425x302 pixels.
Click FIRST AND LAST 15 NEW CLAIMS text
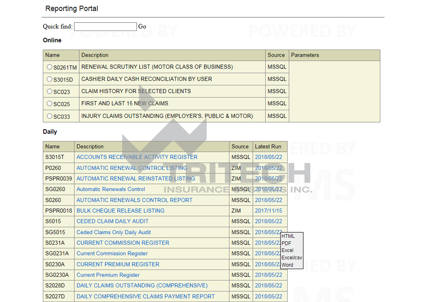(125, 103)
